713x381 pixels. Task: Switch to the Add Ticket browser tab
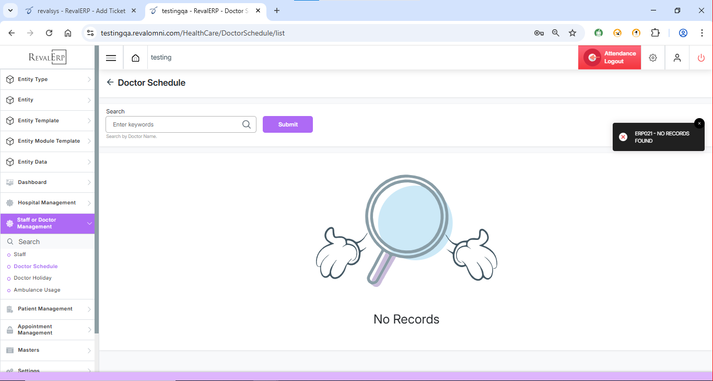pos(81,10)
